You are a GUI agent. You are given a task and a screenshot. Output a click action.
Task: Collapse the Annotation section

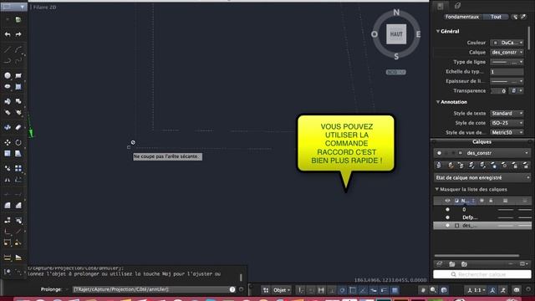coord(438,102)
